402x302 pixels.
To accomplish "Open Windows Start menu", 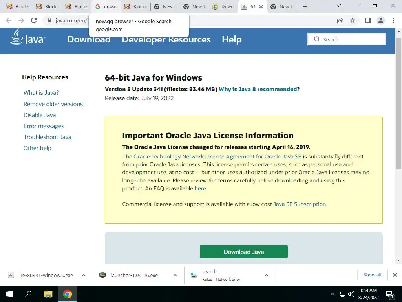I will 9,294.
